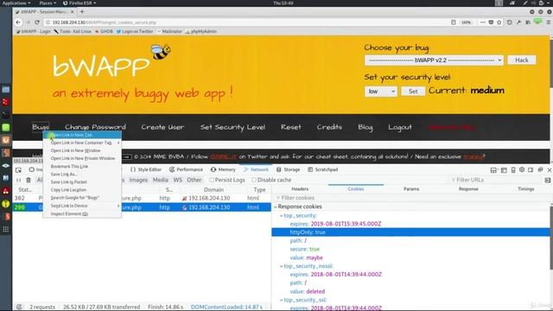
Task: Select the Network devtools tab
Action: (x=256, y=169)
